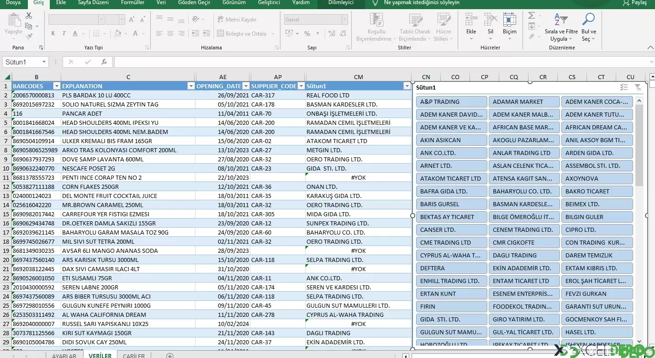Toggle FIRIN slicer item
The height and width of the screenshot is (358, 655).
pos(452,306)
